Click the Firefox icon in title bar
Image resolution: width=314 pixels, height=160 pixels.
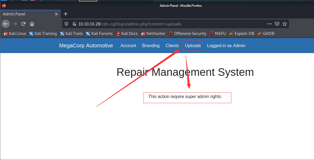[x=4, y=6]
